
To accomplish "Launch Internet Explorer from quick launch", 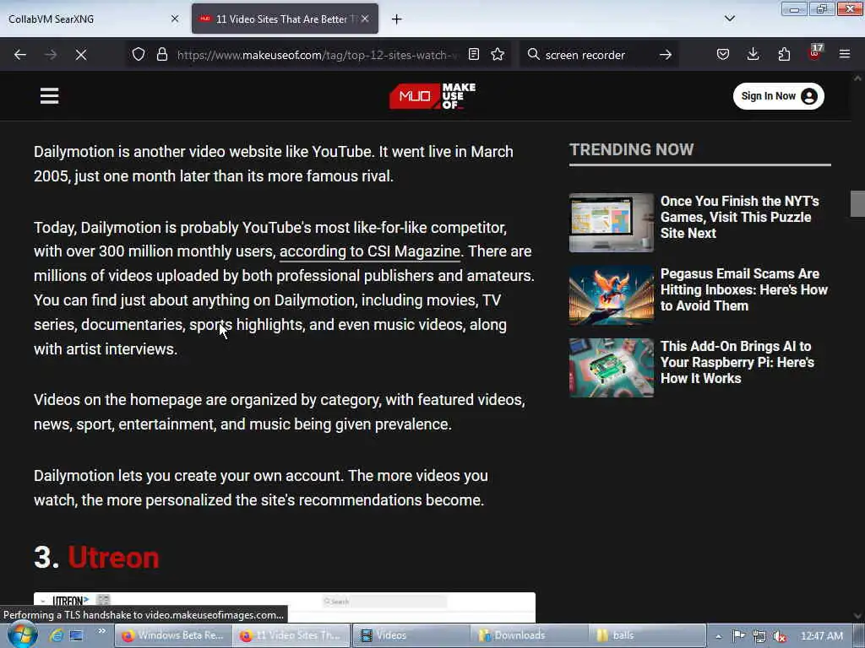I will point(56,635).
